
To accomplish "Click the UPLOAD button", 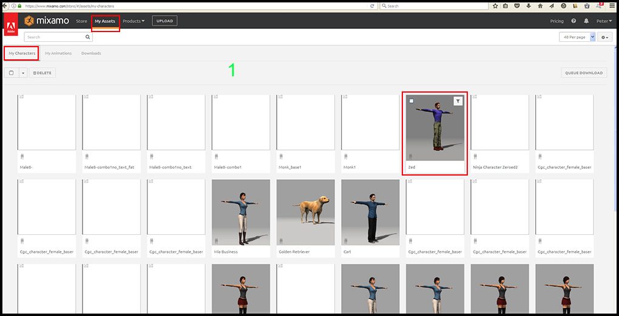I will (164, 21).
